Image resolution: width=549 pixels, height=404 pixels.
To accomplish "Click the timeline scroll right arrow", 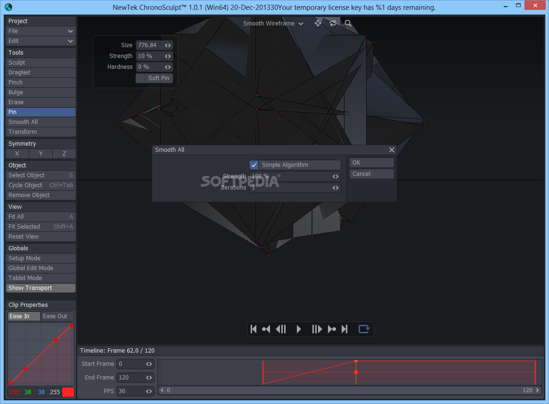I will [x=537, y=390].
